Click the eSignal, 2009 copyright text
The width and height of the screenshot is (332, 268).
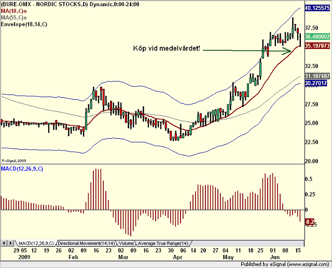tap(14, 160)
